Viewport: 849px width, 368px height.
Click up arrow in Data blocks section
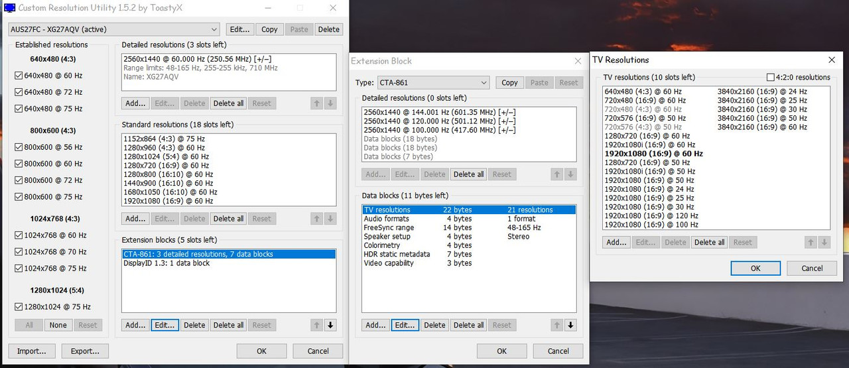(x=557, y=325)
